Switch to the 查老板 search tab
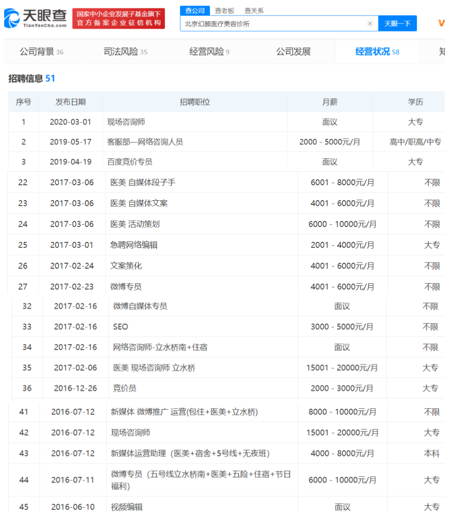This screenshot has height=516, width=449. coord(224,10)
